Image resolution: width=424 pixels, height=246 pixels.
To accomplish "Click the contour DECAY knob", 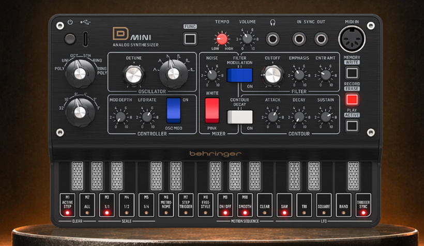I will (x=299, y=117).
